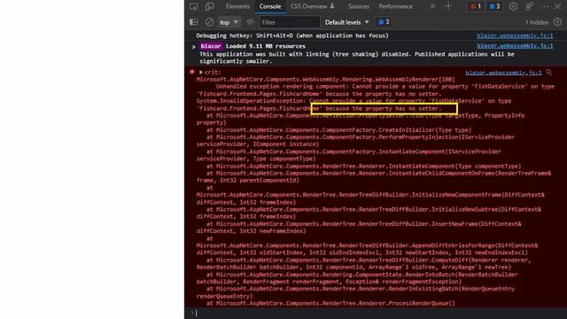
Task: Show more tabs chevron
Action: (x=432, y=6)
